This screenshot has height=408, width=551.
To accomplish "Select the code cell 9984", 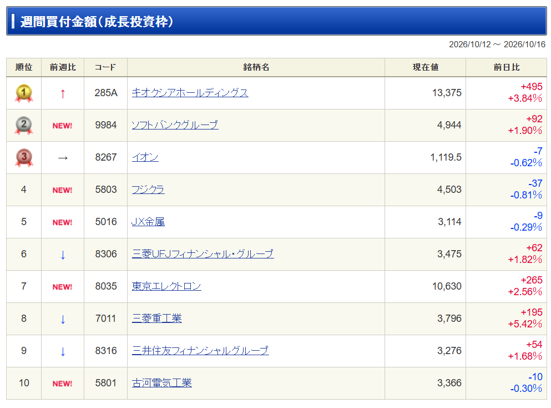I will [106, 125].
